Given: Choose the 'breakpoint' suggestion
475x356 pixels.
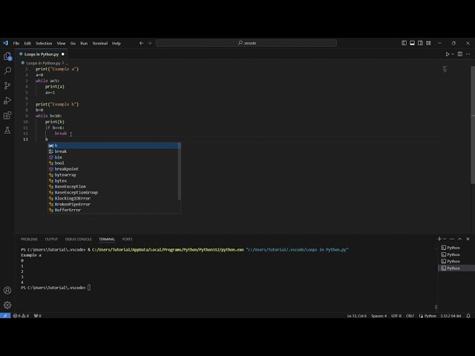Looking at the screenshot, I should tap(114, 169).
